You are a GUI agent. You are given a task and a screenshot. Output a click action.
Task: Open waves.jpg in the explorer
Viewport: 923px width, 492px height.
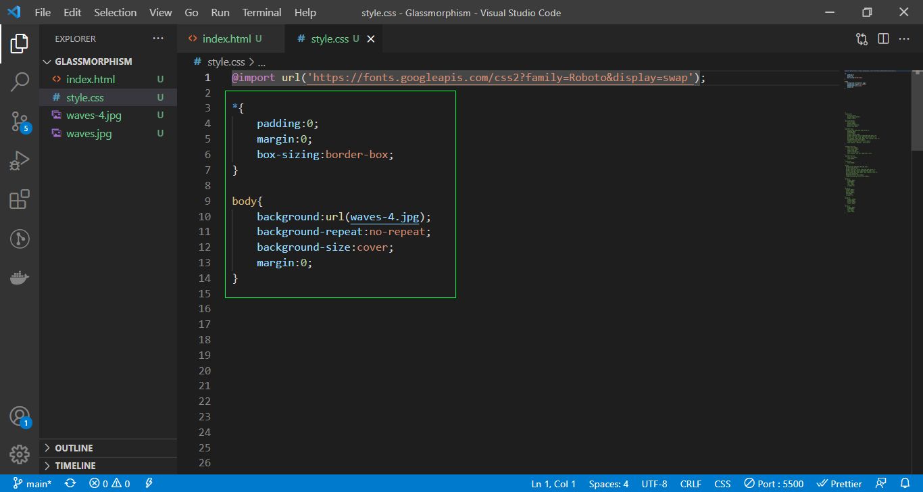pos(108,134)
